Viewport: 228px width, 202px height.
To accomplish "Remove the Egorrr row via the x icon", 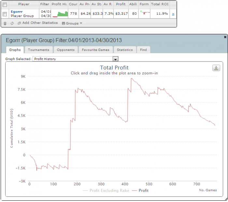I will [173, 14].
